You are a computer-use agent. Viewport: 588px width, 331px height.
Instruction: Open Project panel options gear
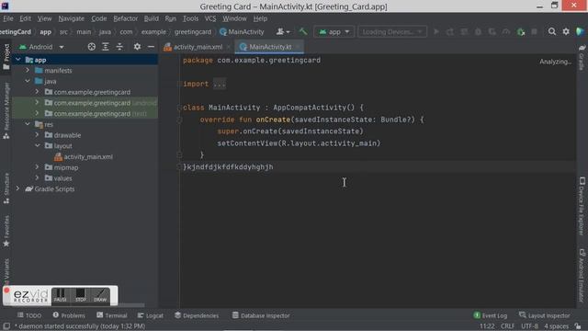137,47
